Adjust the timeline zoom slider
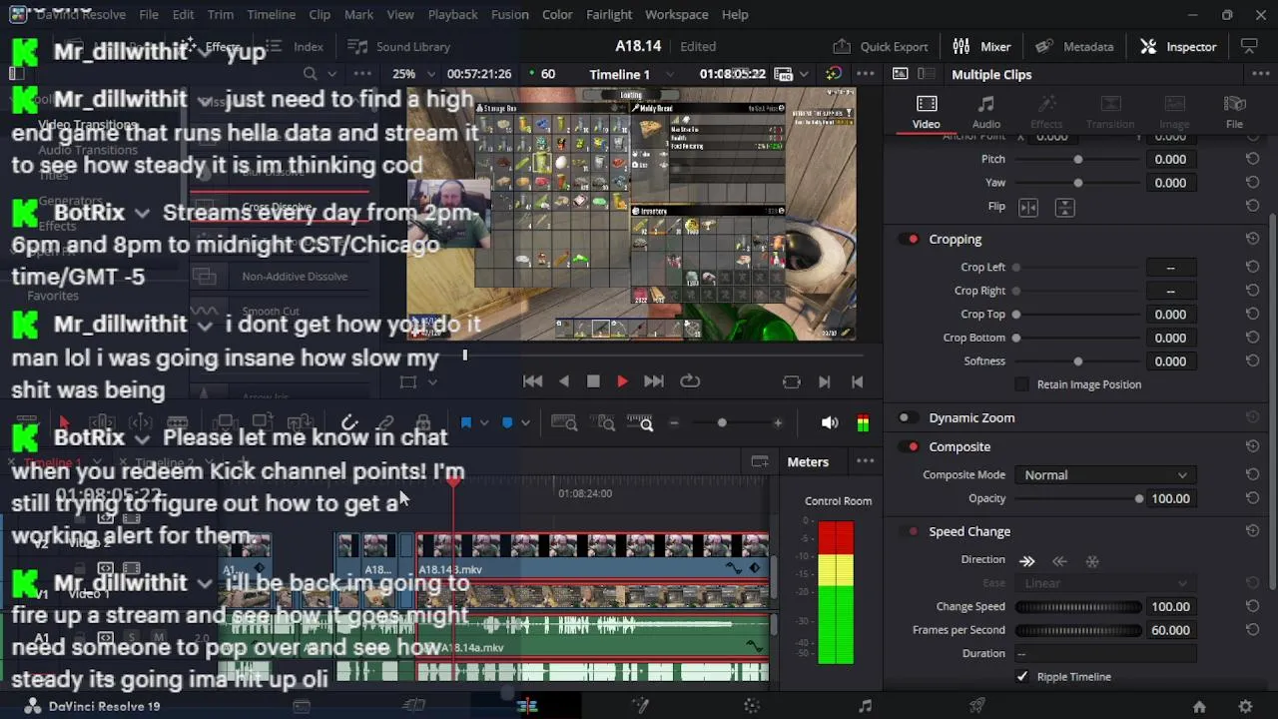The image size is (1278, 719). [722, 423]
